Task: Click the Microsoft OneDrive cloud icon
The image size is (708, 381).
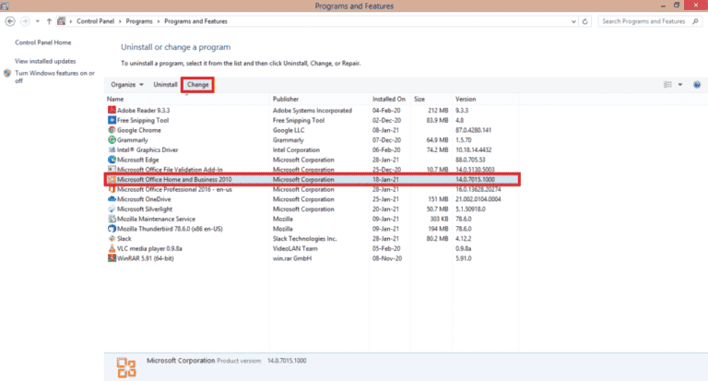Action: pos(111,198)
